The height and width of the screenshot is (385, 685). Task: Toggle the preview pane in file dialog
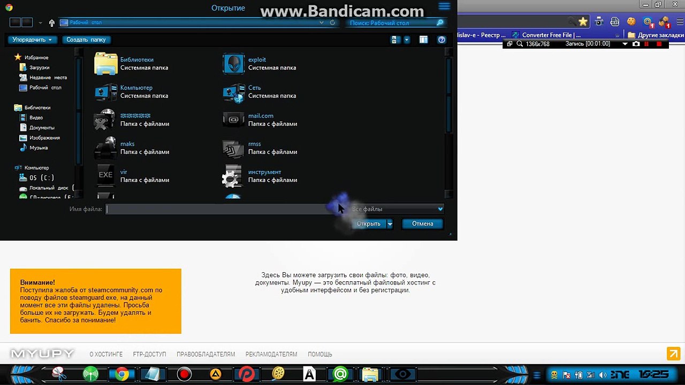click(423, 40)
